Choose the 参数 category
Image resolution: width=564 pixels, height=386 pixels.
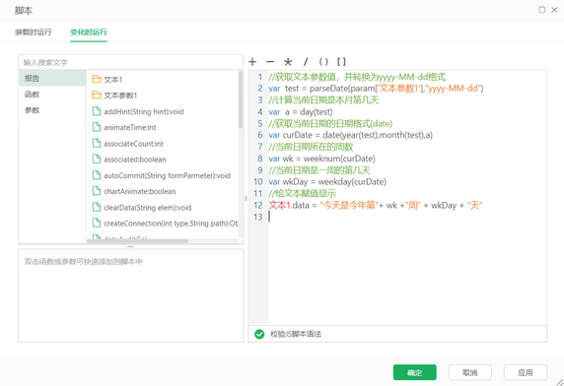[52, 110]
